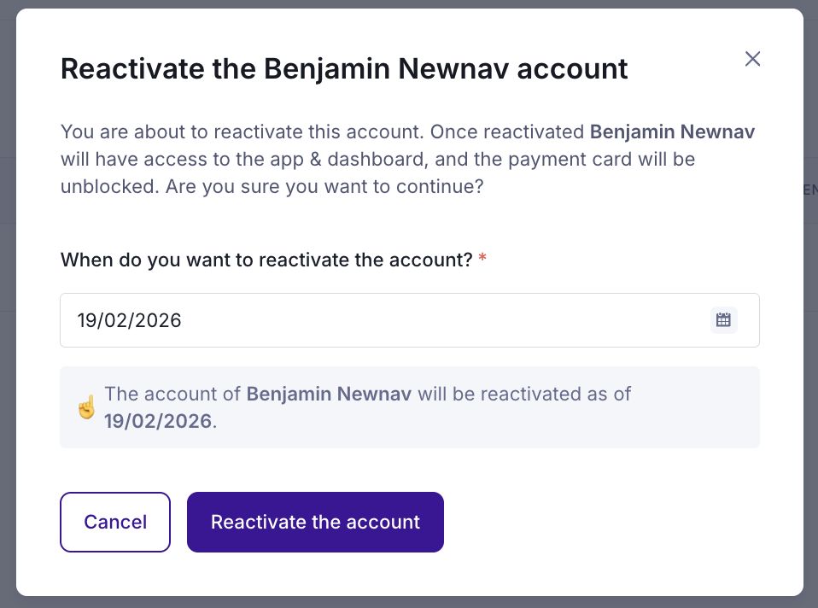Click the "will be reactivated as of" banner text
This screenshot has width=818, height=608.
click(x=524, y=394)
